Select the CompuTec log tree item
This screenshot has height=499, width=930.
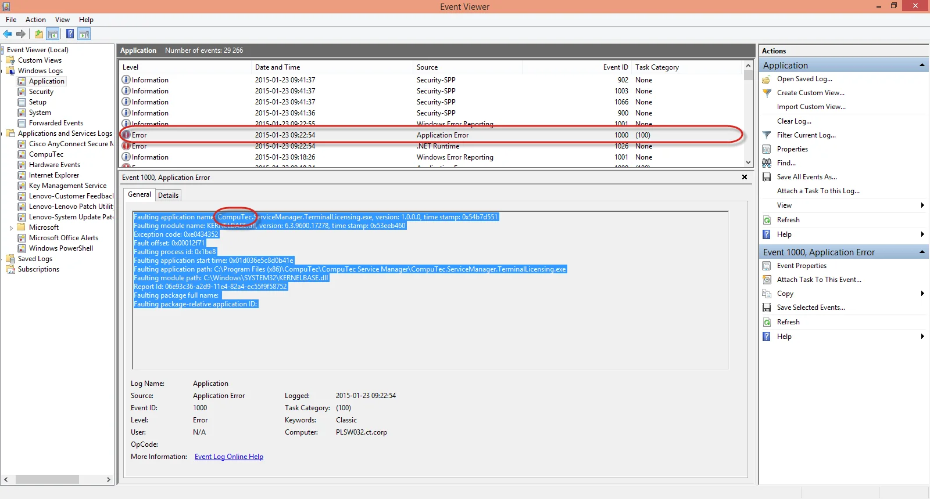46,154
